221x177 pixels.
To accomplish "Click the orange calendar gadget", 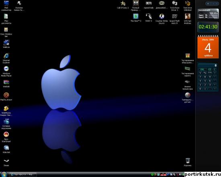I will tap(208, 47).
